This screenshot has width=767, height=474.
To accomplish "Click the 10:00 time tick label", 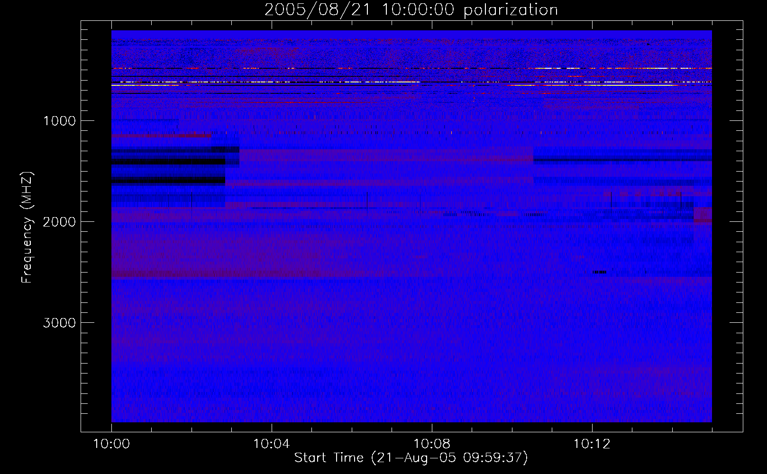I will pyautogui.click(x=111, y=444).
